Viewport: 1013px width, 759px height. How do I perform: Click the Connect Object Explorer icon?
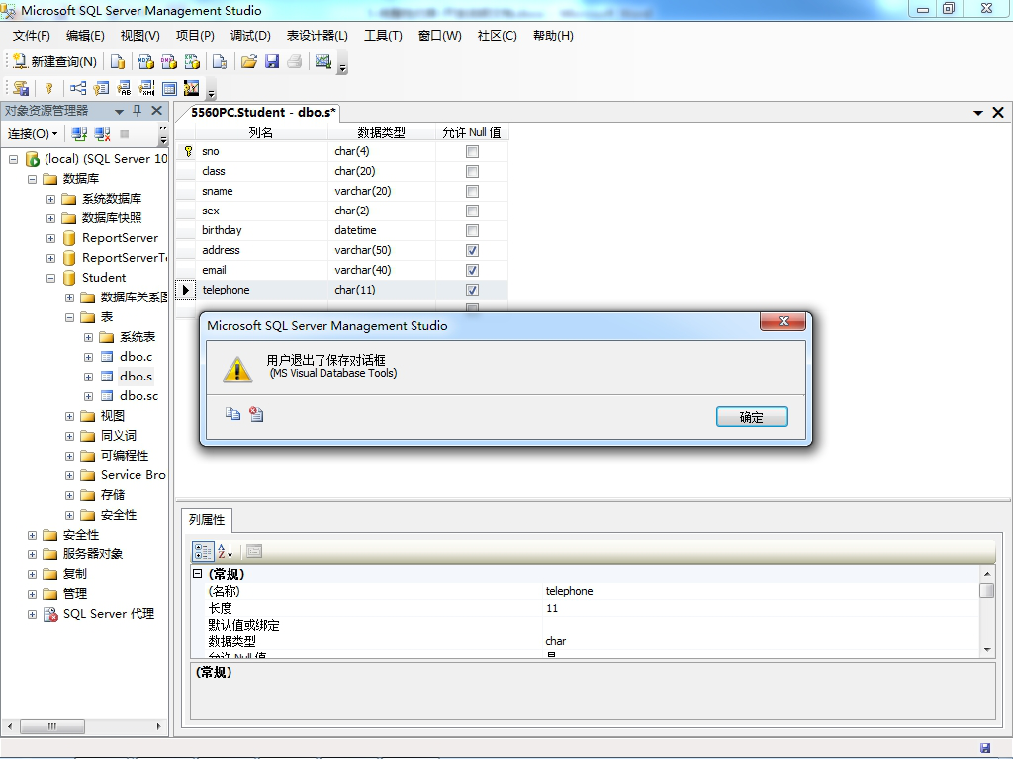point(79,134)
